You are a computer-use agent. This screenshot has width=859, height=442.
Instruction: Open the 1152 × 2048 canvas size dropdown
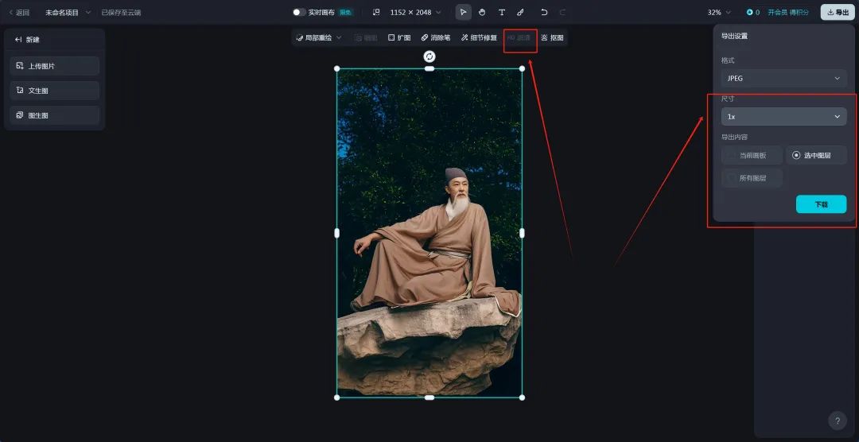pos(415,12)
